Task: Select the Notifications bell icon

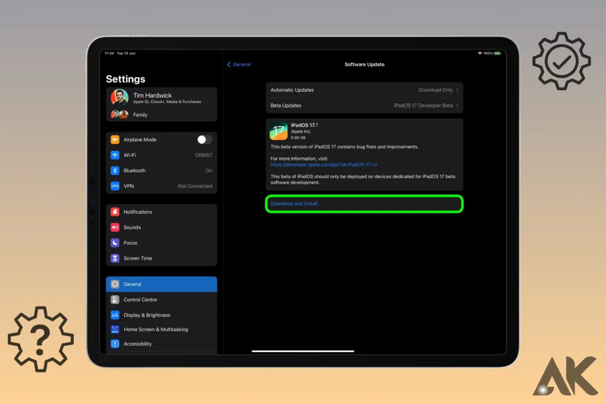Action: (x=115, y=211)
